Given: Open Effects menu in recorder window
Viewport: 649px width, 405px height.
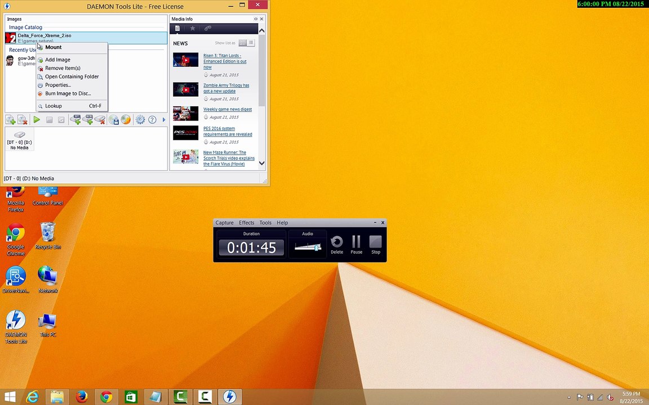Looking at the screenshot, I should [x=246, y=223].
